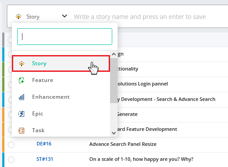Image resolution: width=228 pixels, height=167 pixels.
Task: Select the Story option in the list
Action: [x=61, y=63]
